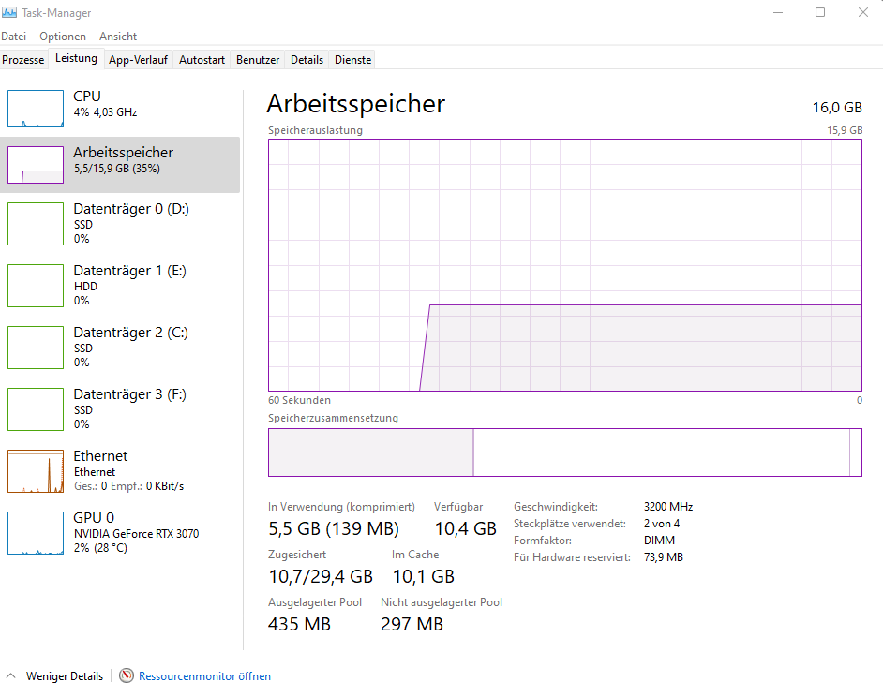Open Ressourcenmonitor via the link
Image resolution: width=883 pixels, height=697 pixels.
(203, 675)
